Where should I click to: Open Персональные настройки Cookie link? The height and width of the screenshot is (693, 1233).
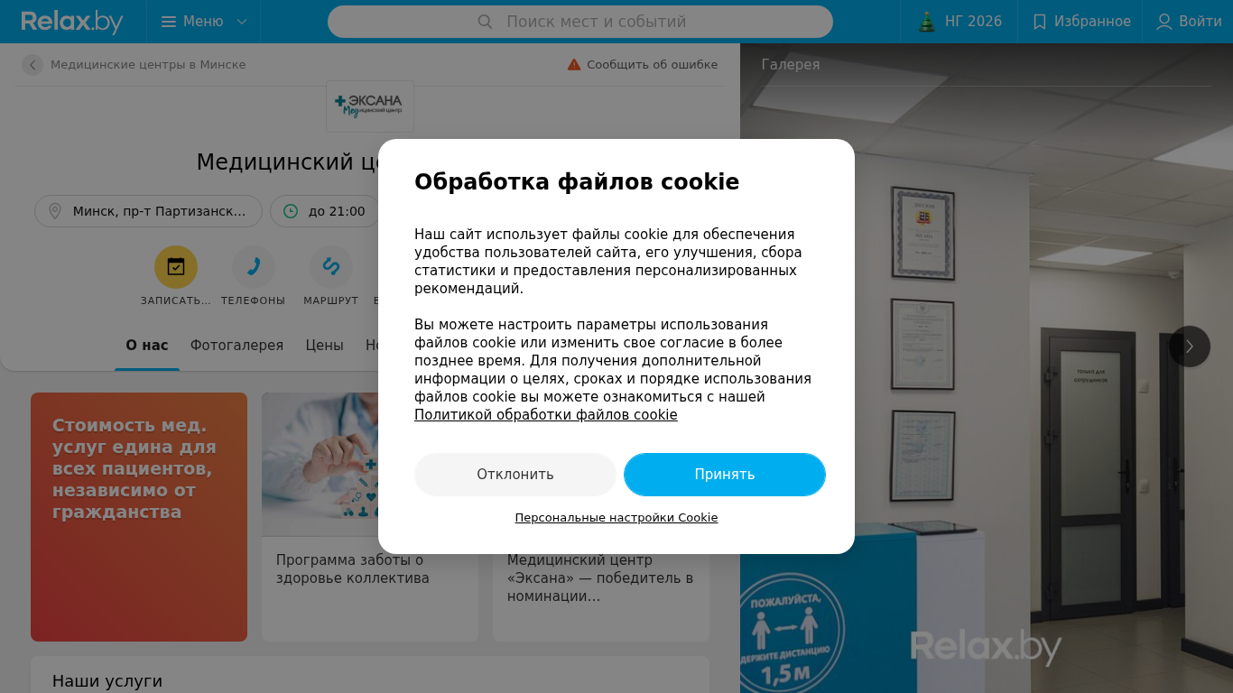(616, 518)
